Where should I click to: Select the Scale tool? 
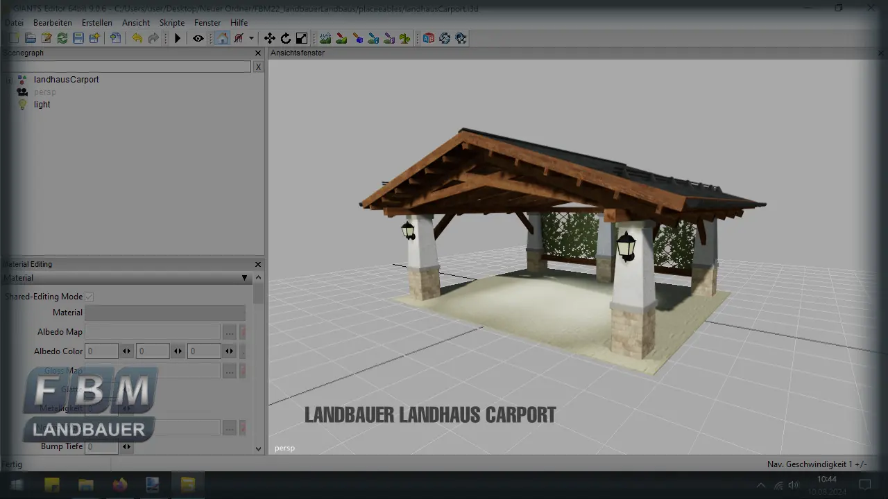302,38
